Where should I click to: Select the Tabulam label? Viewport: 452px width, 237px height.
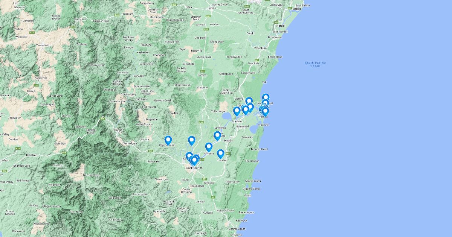pos(128,13)
